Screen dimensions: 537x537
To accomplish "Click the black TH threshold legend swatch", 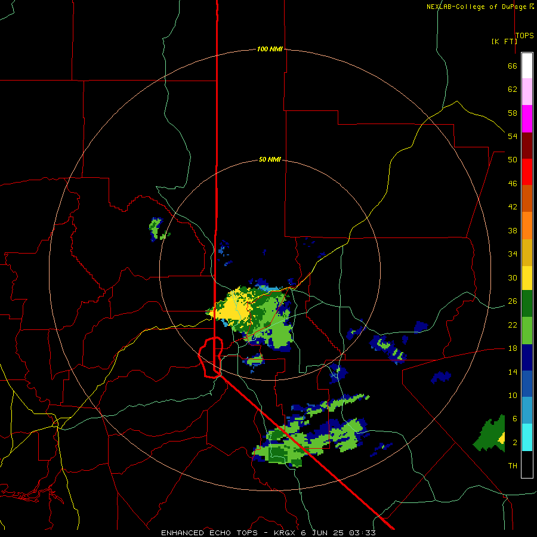I will point(527,464).
